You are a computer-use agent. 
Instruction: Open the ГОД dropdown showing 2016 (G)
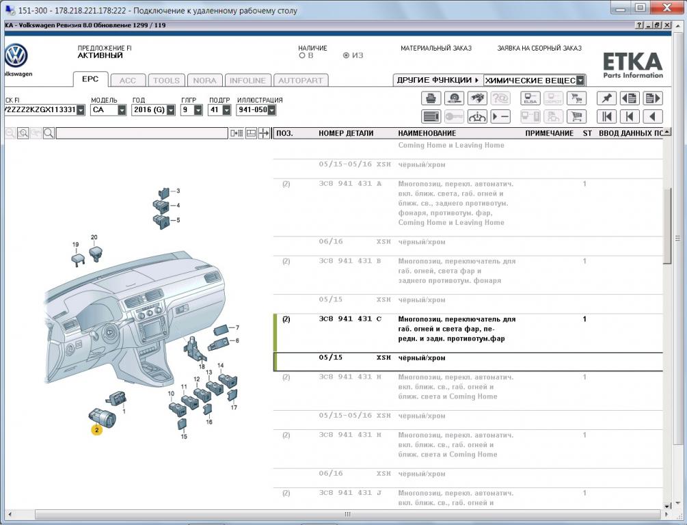(171, 110)
